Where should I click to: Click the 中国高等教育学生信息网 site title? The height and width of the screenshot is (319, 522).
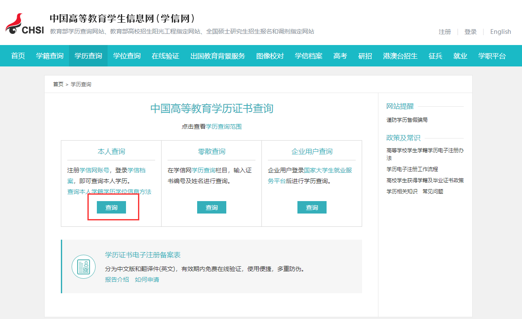click(123, 18)
